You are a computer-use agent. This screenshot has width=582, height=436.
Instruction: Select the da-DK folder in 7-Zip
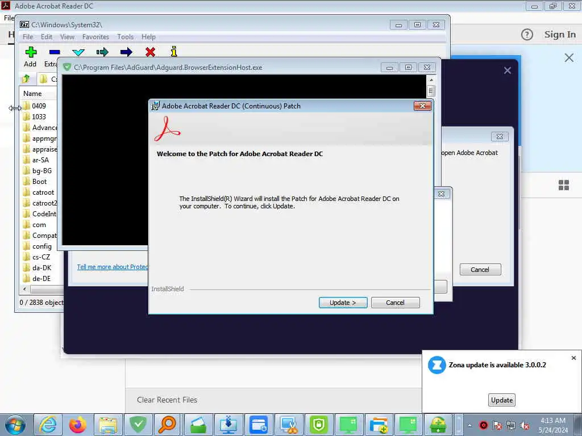coord(38,268)
